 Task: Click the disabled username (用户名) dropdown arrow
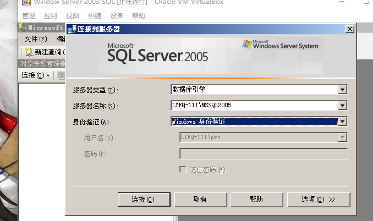[x=342, y=137]
